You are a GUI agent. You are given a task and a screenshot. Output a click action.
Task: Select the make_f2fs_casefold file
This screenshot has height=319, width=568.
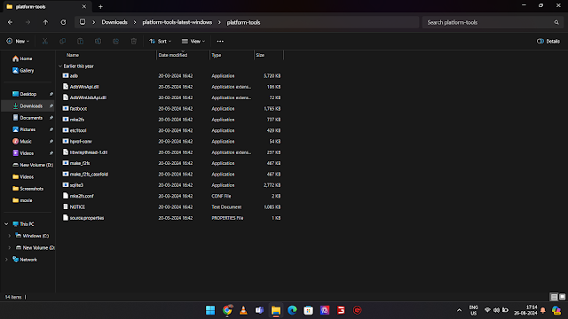[89, 175]
